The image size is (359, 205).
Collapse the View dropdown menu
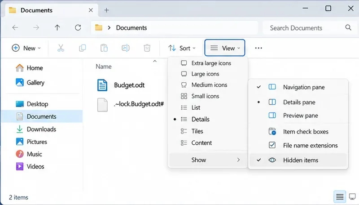click(x=225, y=48)
